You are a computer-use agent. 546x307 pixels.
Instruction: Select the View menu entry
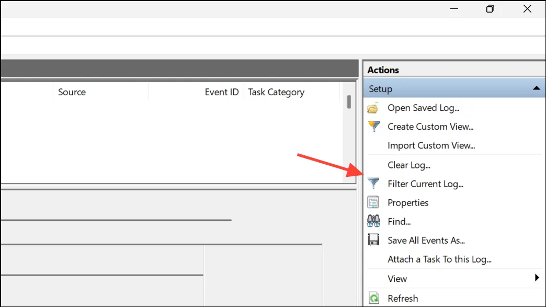(x=397, y=279)
